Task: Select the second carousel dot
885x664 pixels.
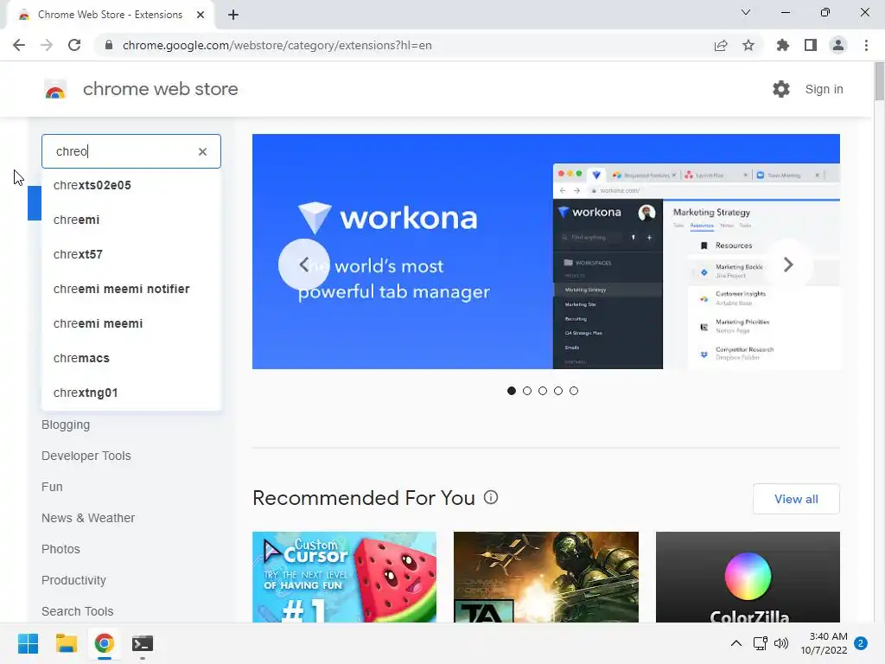Action: click(x=527, y=391)
